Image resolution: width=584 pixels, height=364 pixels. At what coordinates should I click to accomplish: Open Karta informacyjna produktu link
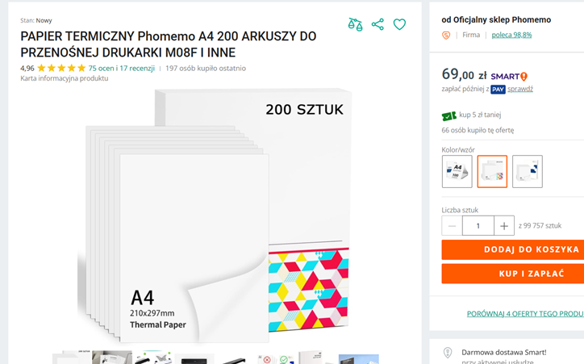pos(65,78)
